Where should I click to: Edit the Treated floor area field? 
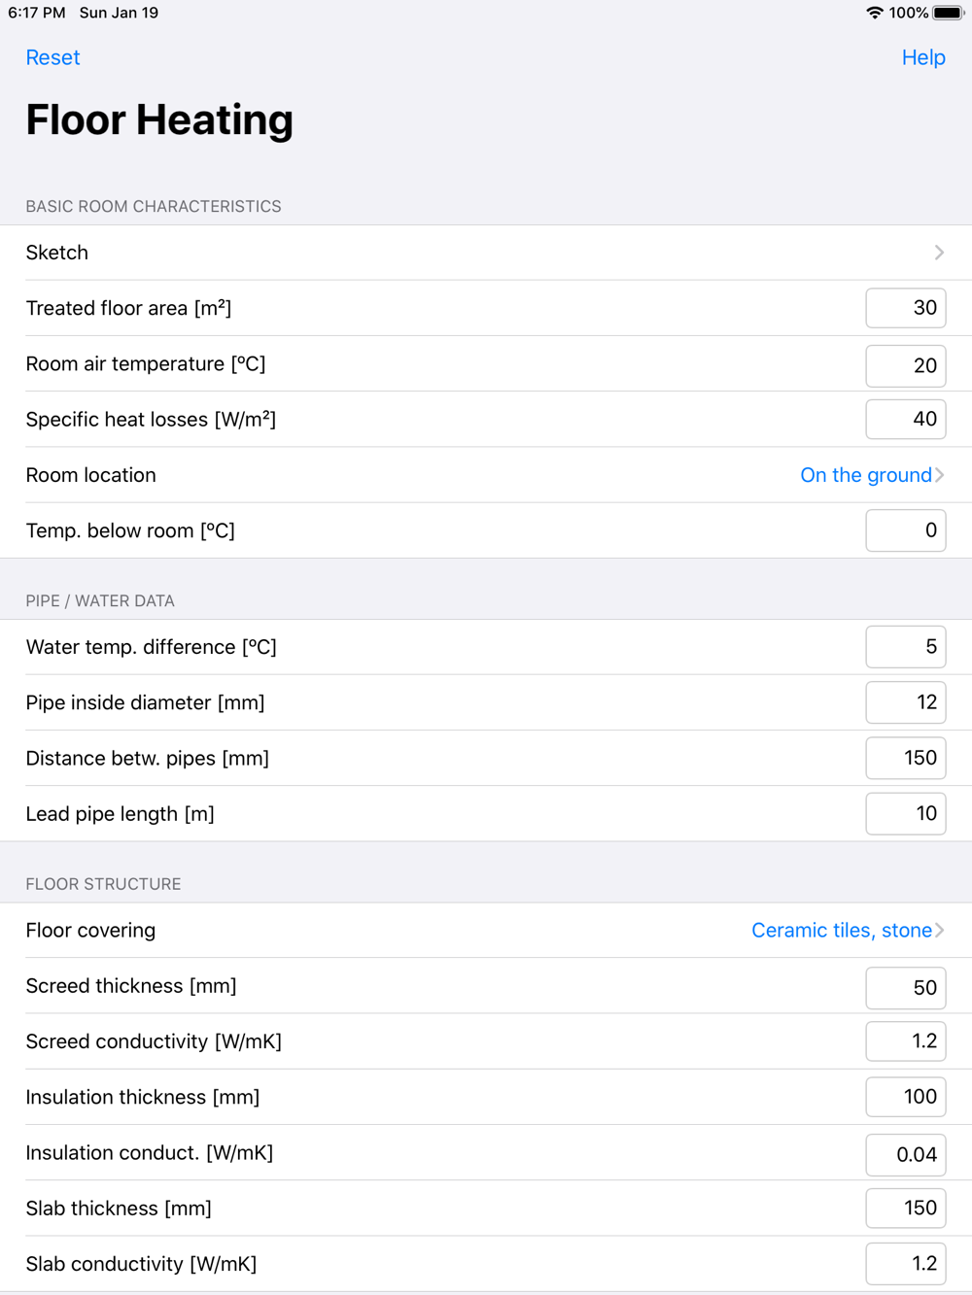pos(905,308)
